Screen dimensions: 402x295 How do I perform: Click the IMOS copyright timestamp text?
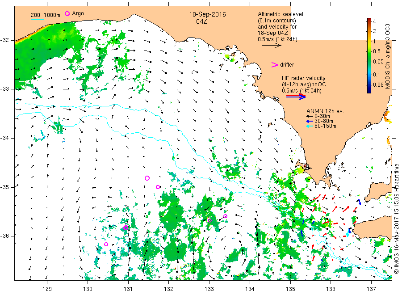396,219
